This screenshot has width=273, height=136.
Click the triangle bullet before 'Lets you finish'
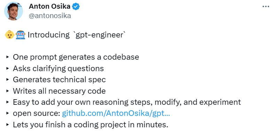tap(8, 125)
